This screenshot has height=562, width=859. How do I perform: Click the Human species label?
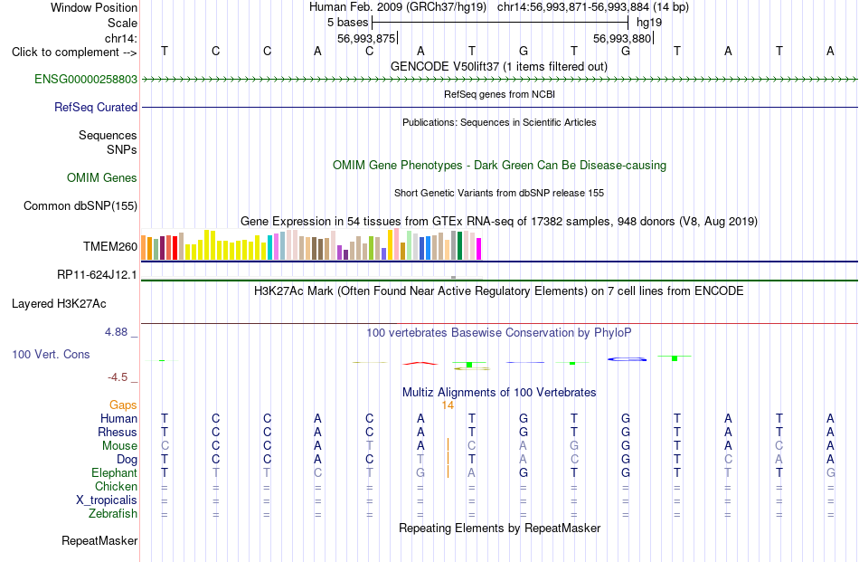(x=118, y=418)
